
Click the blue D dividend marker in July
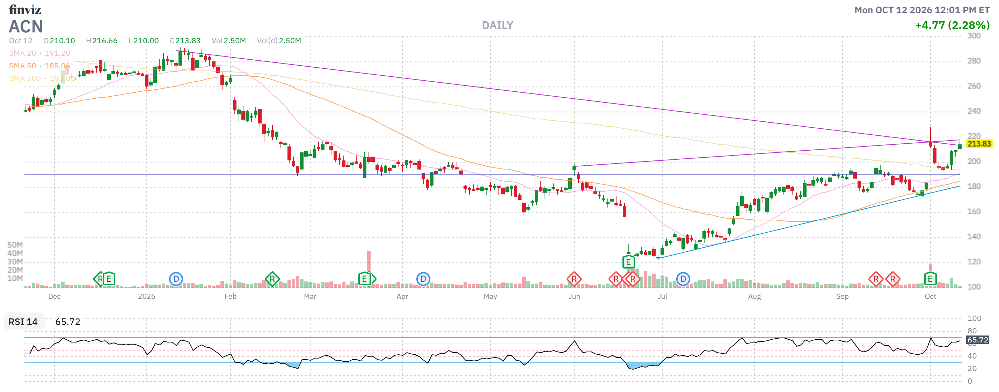click(683, 279)
